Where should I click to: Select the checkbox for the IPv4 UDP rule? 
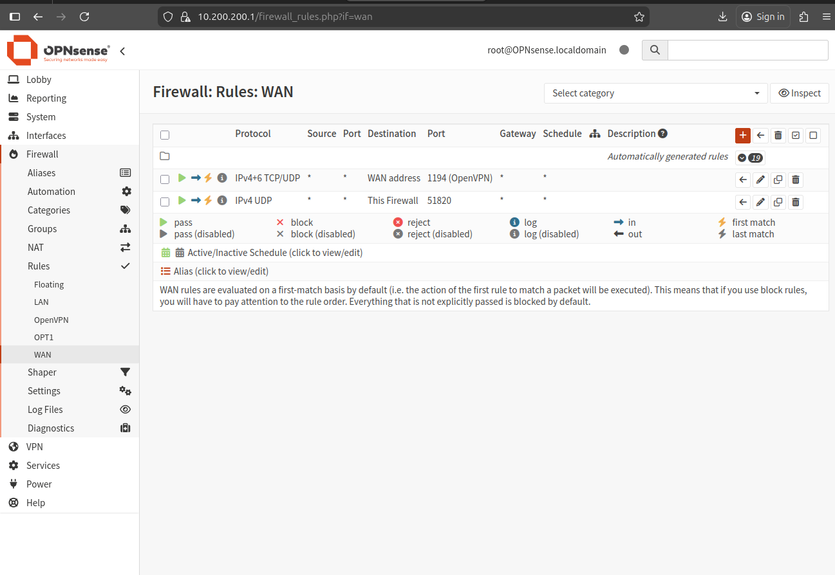tap(164, 200)
